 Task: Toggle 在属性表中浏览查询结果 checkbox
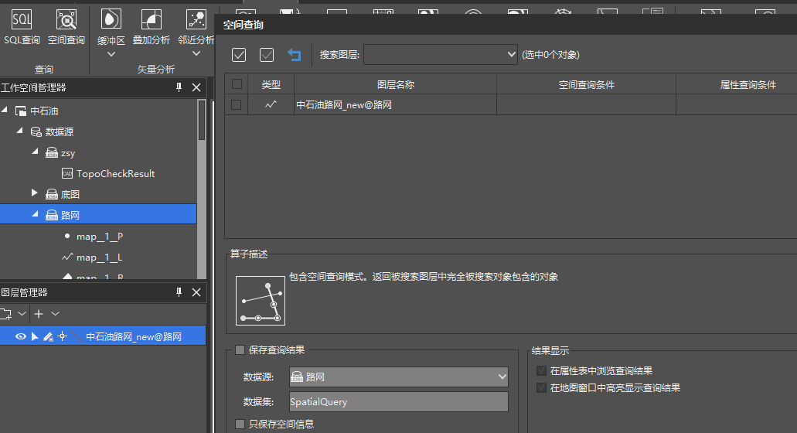(541, 370)
